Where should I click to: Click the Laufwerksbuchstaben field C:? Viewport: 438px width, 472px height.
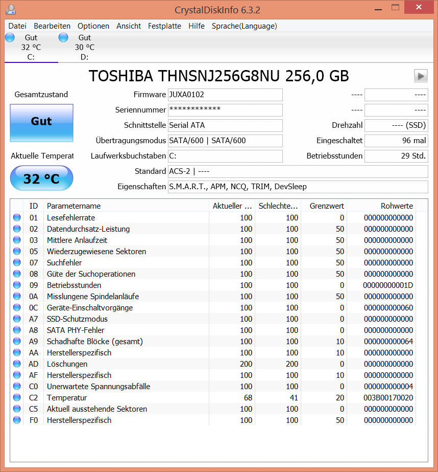click(x=225, y=156)
